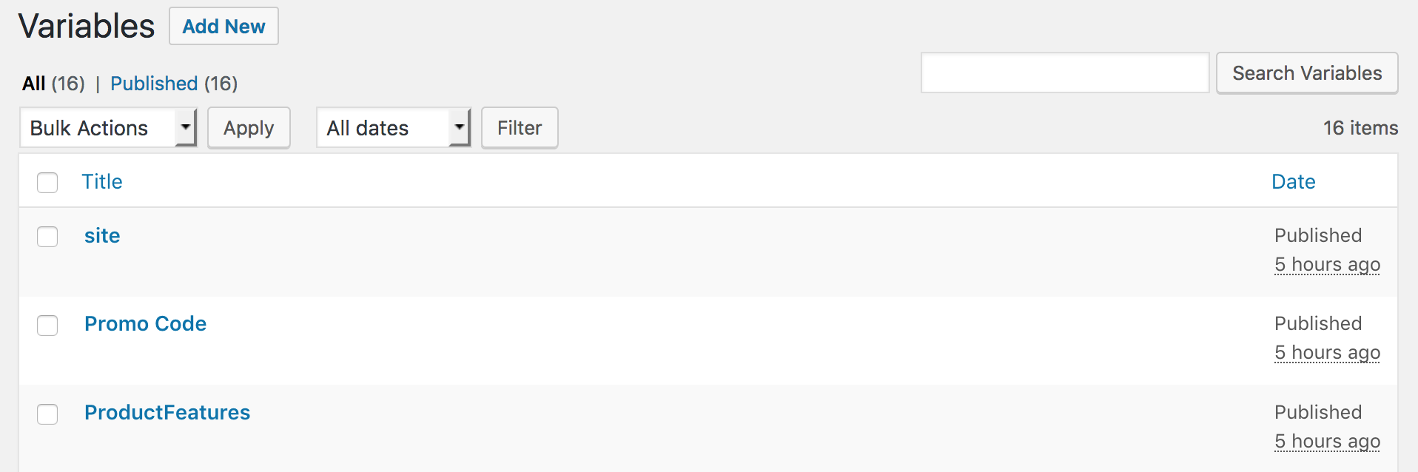The image size is (1418, 472).
Task: Click the Add New button
Action: (224, 27)
